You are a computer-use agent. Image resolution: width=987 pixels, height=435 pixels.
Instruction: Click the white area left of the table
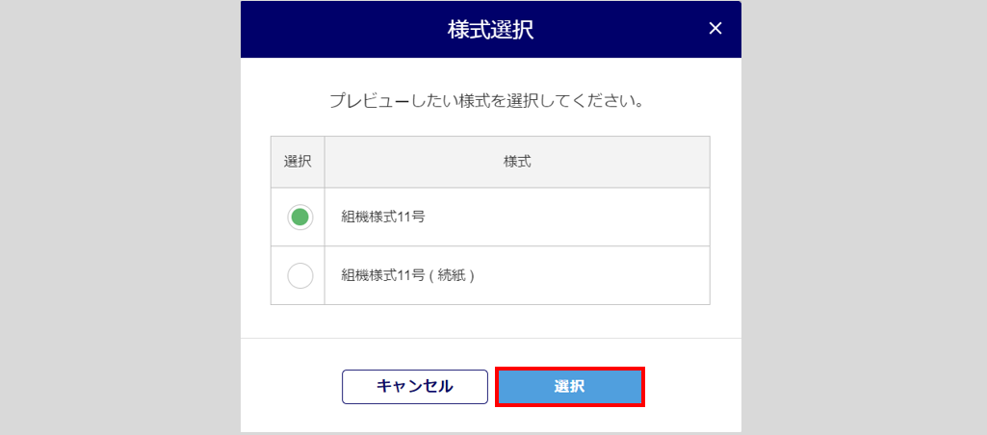click(x=255, y=221)
